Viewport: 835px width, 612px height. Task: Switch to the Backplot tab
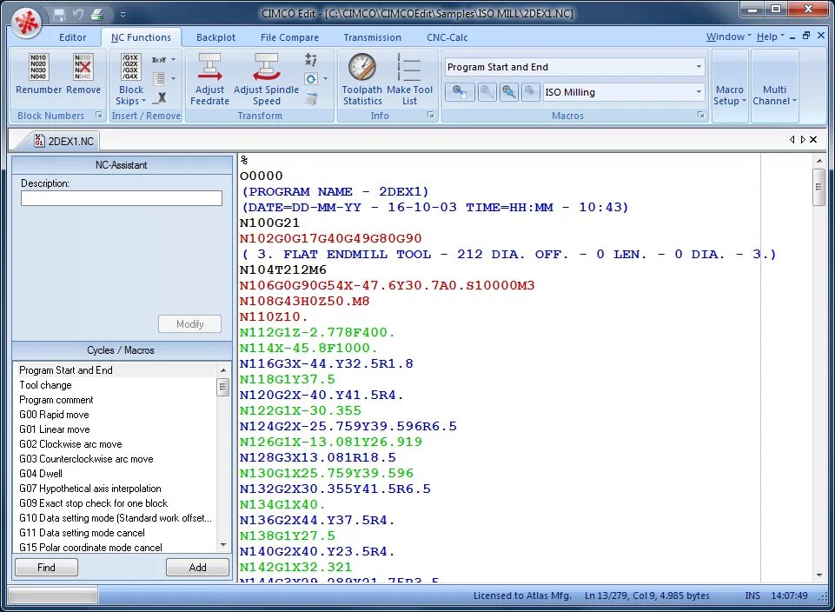215,37
